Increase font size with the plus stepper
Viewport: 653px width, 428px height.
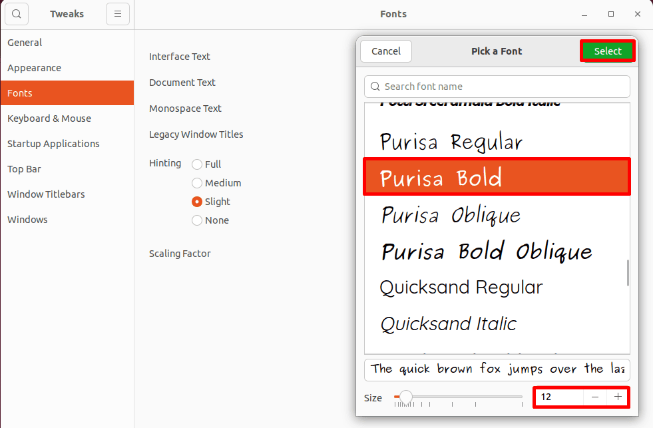click(x=617, y=397)
